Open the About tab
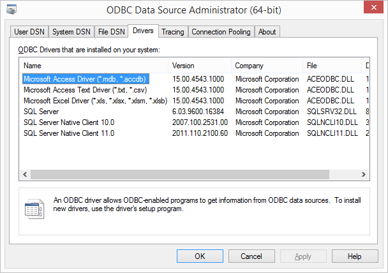388x273 pixels. [x=267, y=32]
